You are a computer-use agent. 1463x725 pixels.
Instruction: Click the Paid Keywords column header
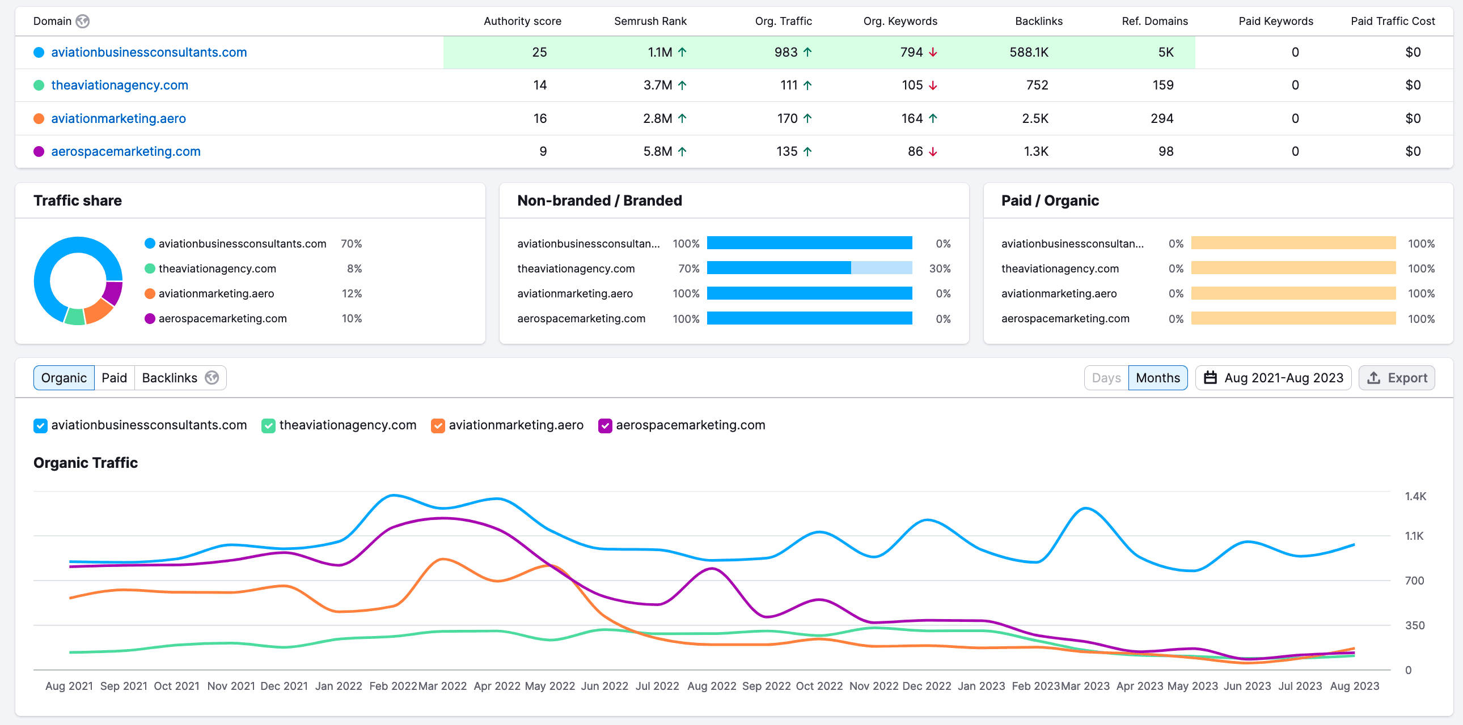(1275, 21)
